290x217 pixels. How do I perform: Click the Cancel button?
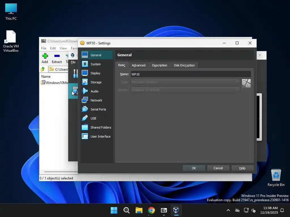(218, 168)
